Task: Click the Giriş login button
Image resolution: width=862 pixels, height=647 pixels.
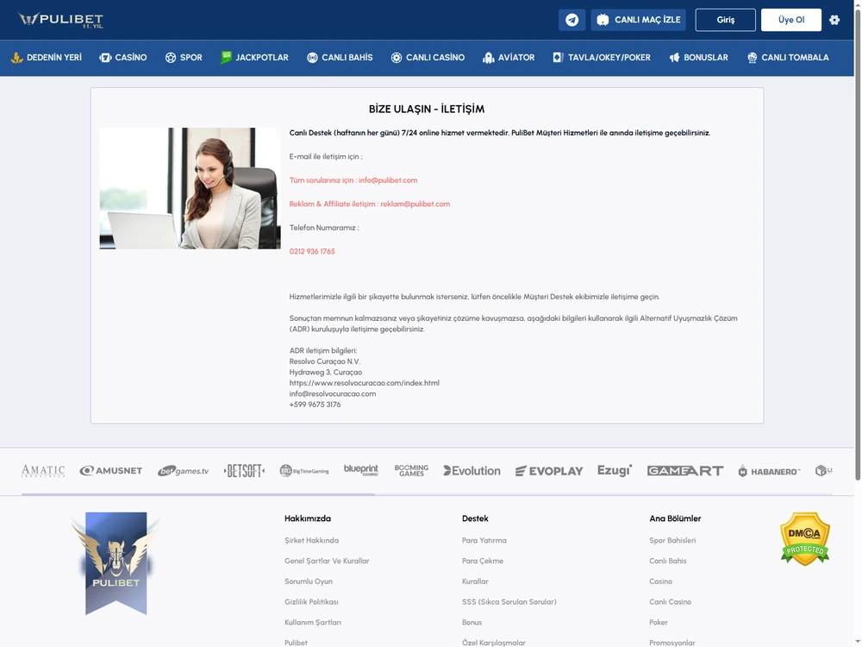Action: (725, 20)
